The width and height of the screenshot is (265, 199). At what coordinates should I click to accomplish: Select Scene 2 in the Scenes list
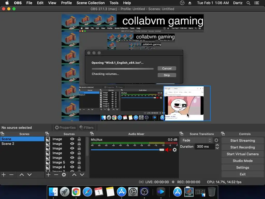coord(22,144)
